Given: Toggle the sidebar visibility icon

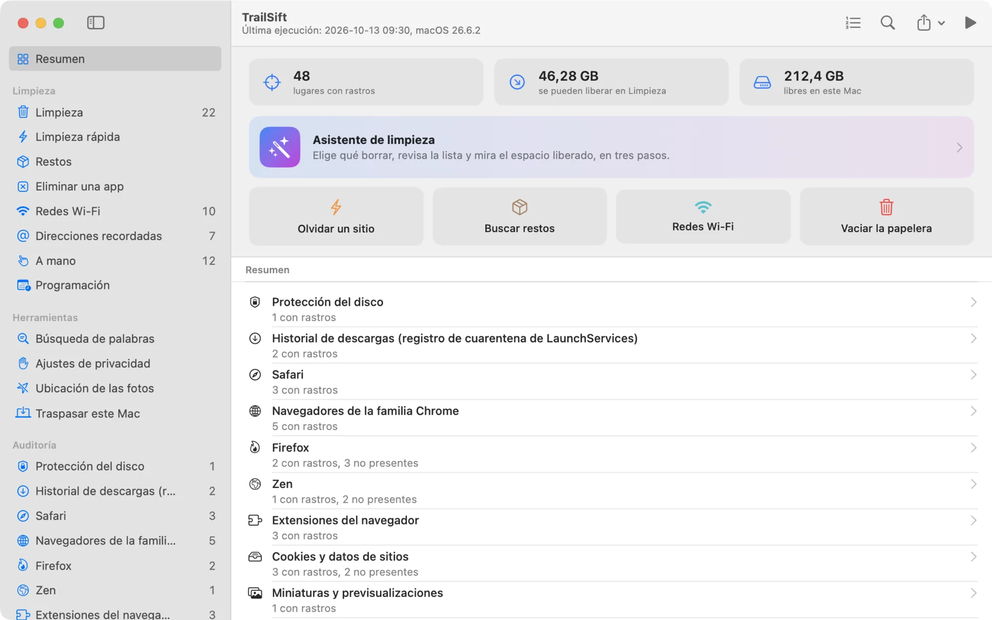Looking at the screenshot, I should [96, 23].
